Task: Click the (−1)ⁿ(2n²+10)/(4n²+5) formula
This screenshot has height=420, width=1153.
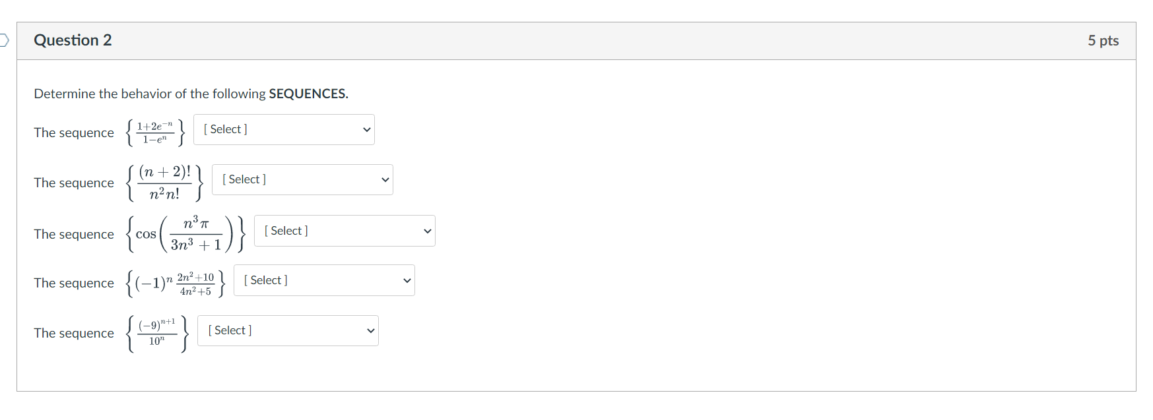Action: click(x=175, y=282)
